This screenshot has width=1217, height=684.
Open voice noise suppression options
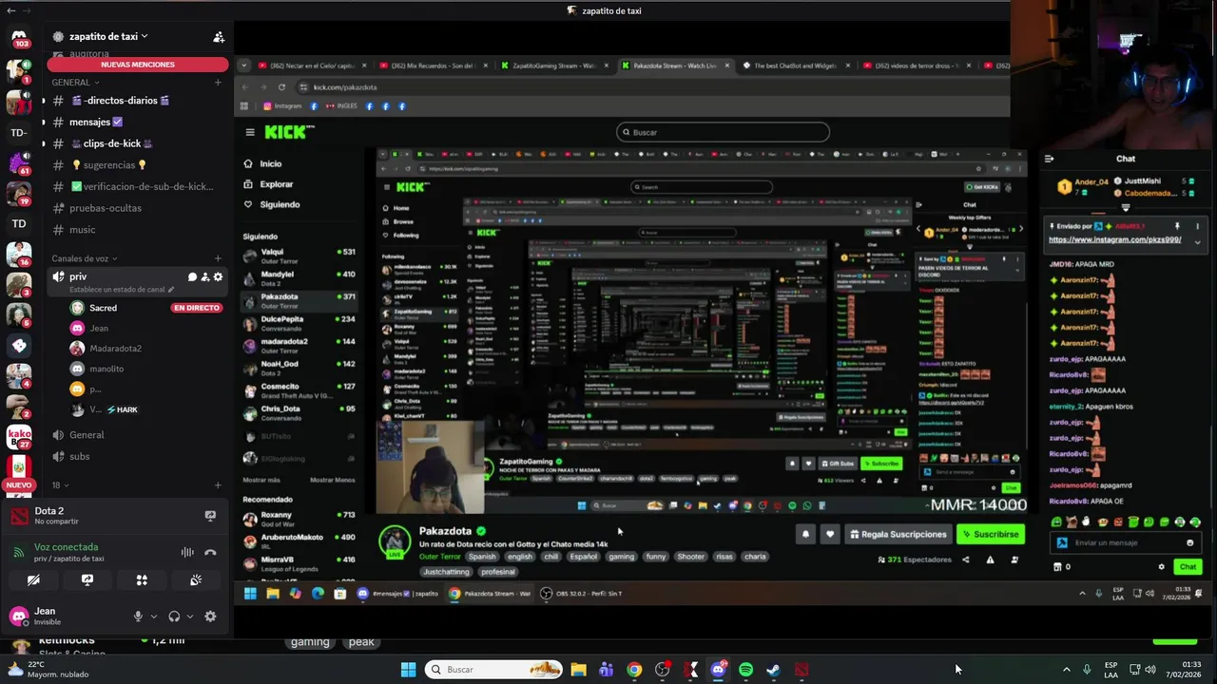click(x=187, y=552)
